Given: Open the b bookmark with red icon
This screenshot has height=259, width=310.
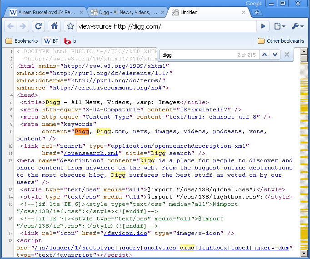Looking at the screenshot, I should point(70,41).
